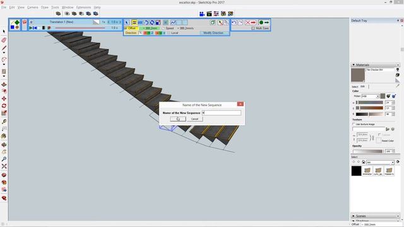
Task: Select the Paint Bucket tool
Action: [4, 136]
